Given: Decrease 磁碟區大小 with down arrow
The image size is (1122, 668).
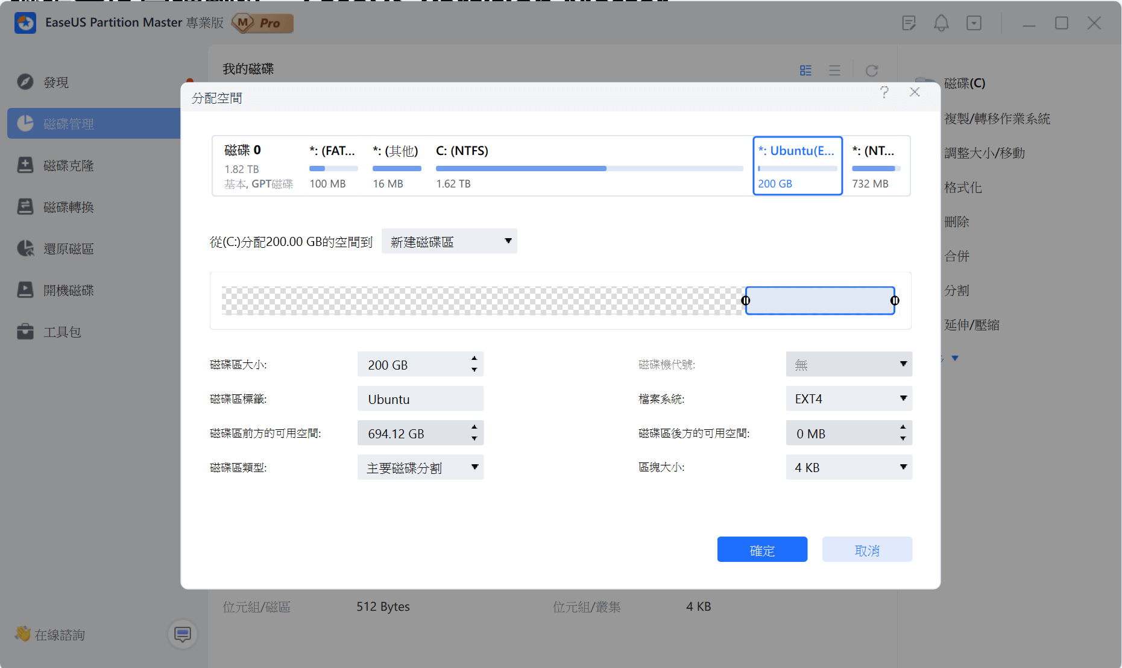Looking at the screenshot, I should point(474,370).
